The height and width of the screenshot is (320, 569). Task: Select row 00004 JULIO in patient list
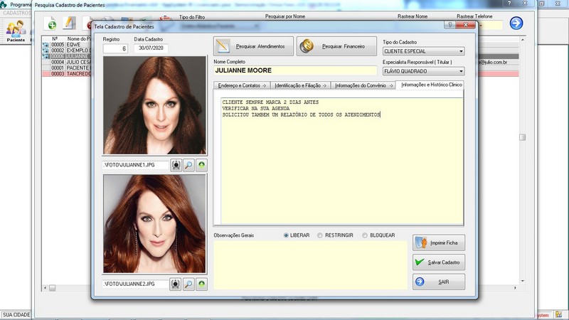pyautogui.click(x=67, y=62)
